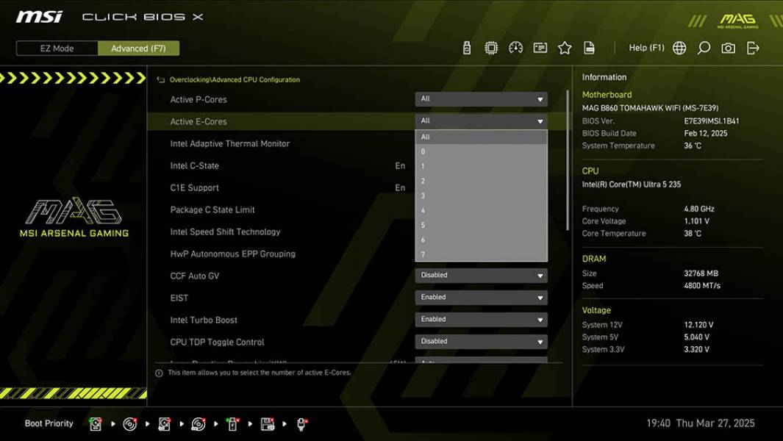Screen dimensions: 783x441
Task: Select the CCF Auto GV setting label
Action: tap(194, 276)
